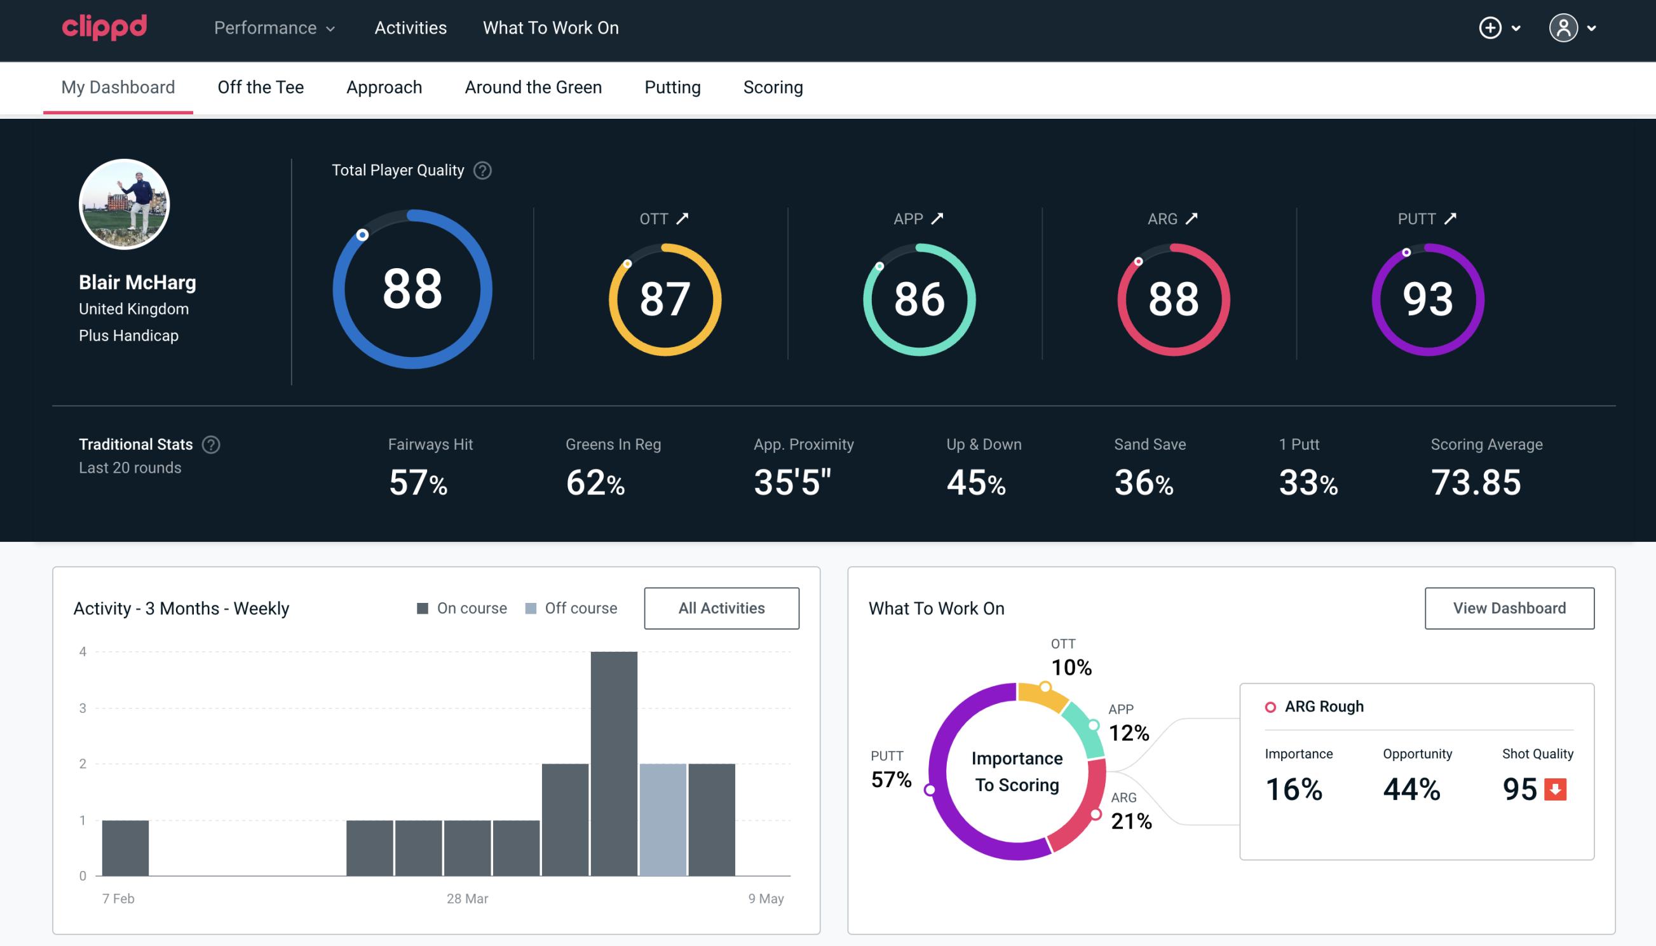Click the user profile account icon
Viewport: 1656px width, 946px height.
(1564, 29)
